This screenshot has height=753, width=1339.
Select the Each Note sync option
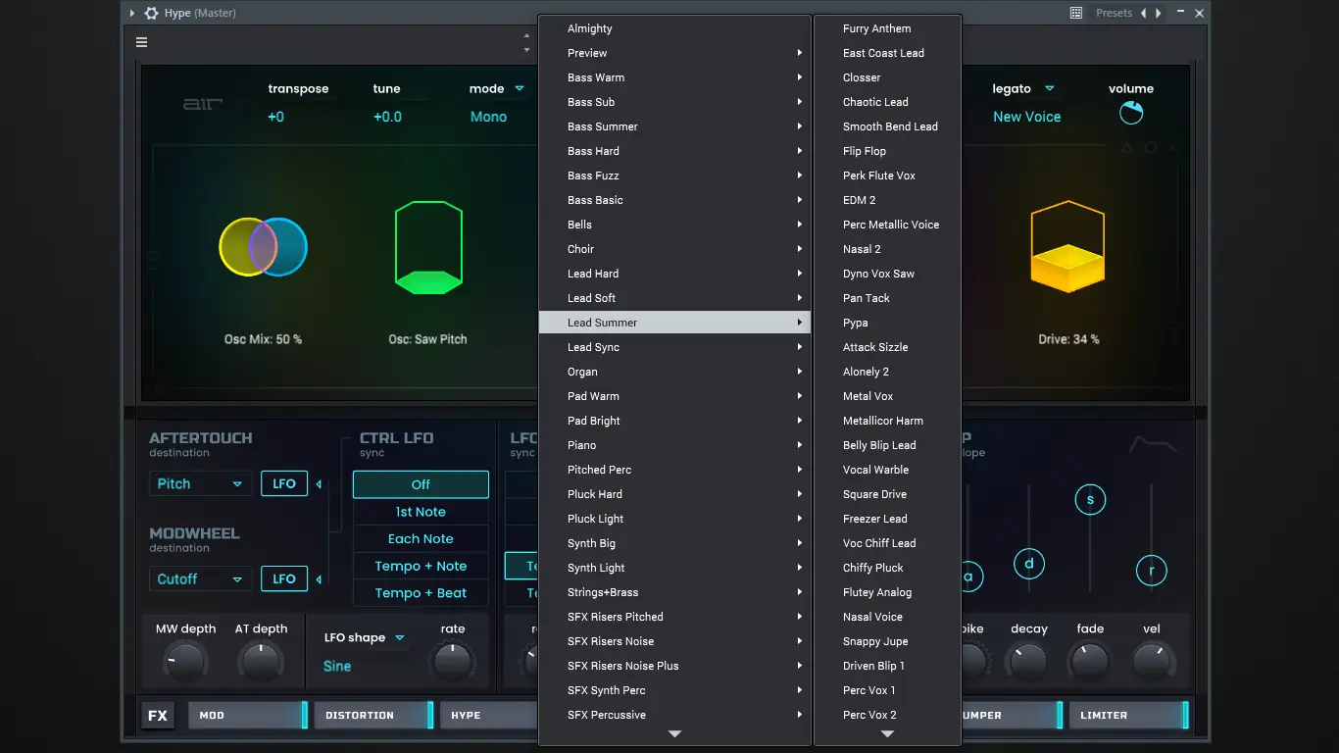[x=421, y=539]
